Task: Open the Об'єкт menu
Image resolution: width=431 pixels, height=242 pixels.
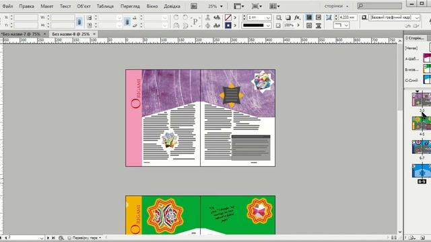Action: pyautogui.click(x=84, y=6)
